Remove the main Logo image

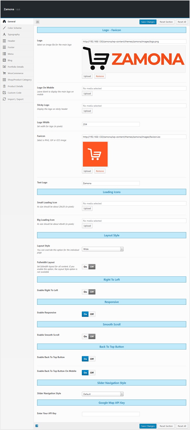click(100, 76)
